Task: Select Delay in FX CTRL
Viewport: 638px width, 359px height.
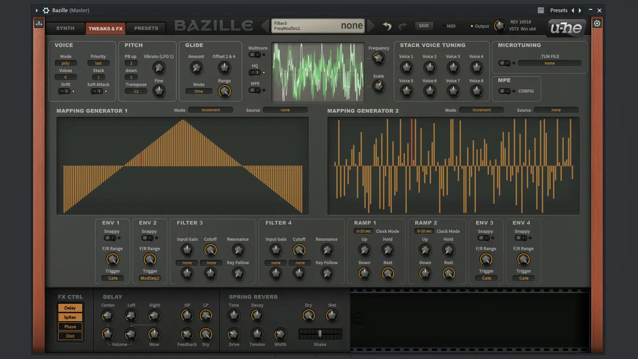Action: coord(70,308)
